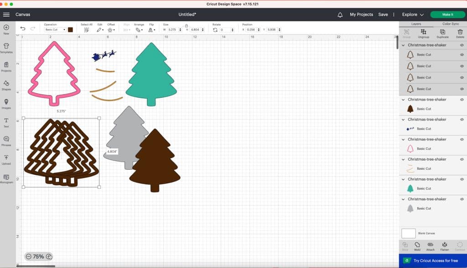Image resolution: width=467 pixels, height=268 pixels.
Task: Click the Ungroup button
Action: tap(423, 34)
